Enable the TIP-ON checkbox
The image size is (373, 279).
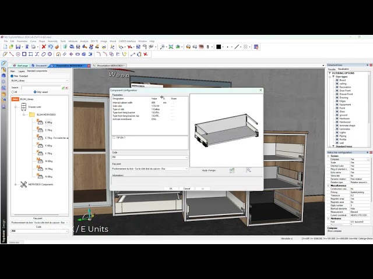pyautogui.click(x=114, y=137)
